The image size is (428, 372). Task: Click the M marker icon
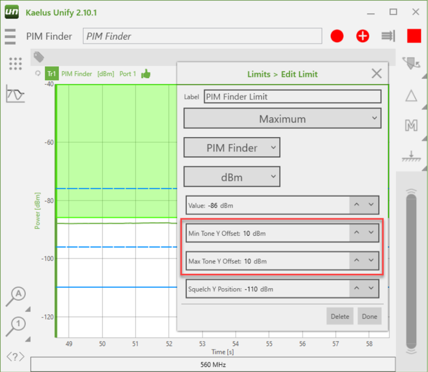click(x=411, y=125)
